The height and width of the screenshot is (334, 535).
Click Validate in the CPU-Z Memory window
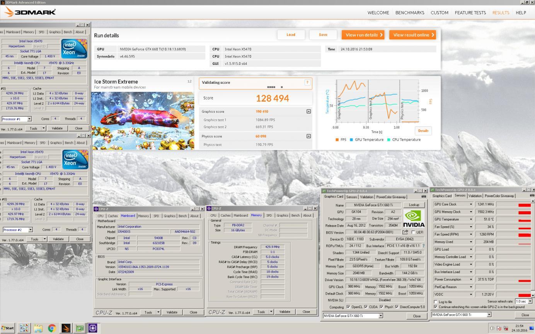[285, 312]
